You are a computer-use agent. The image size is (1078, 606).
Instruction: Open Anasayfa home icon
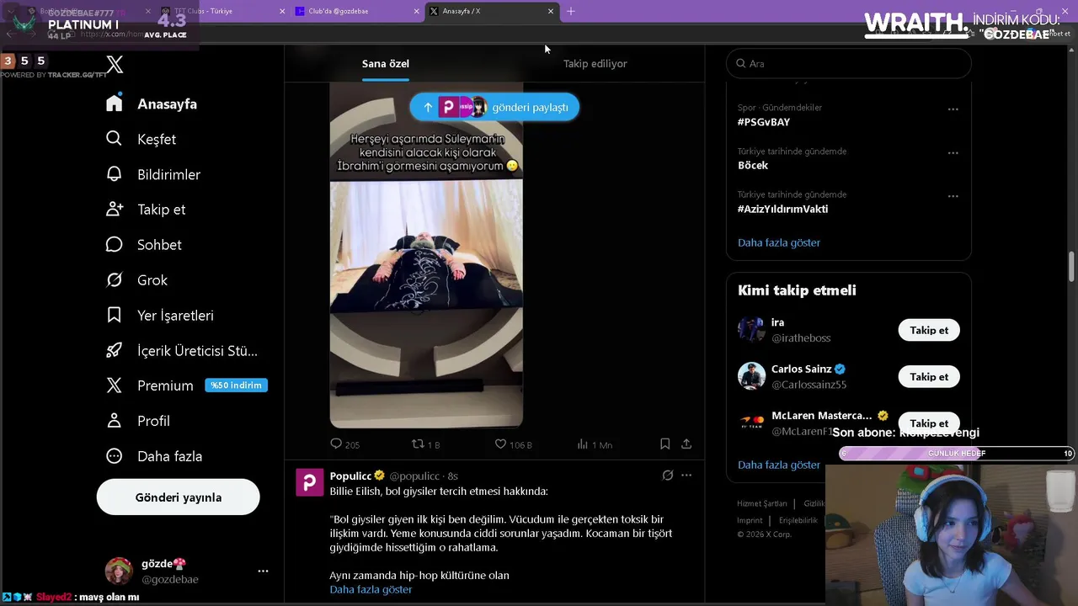click(x=115, y=104)
